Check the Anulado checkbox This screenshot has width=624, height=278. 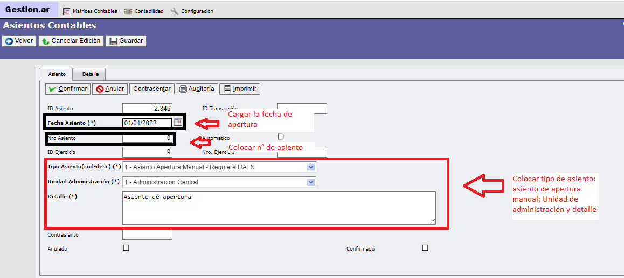[x=126, y=248]
